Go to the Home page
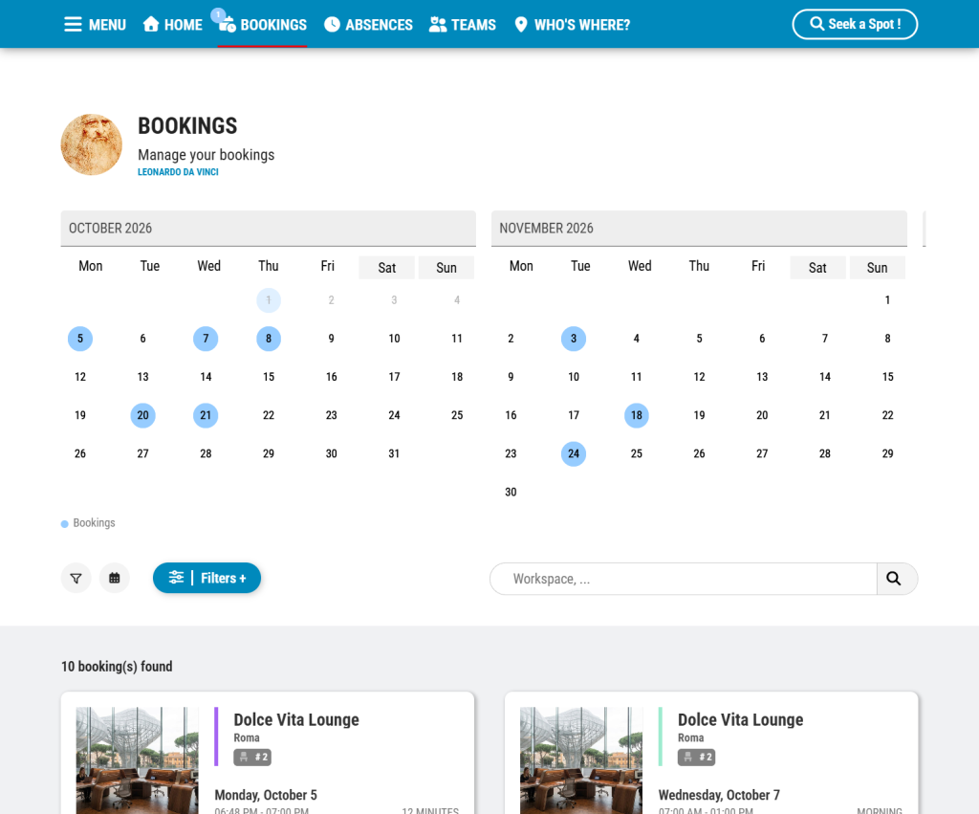Screen dimensions: 979x814 tap(172, 25)
